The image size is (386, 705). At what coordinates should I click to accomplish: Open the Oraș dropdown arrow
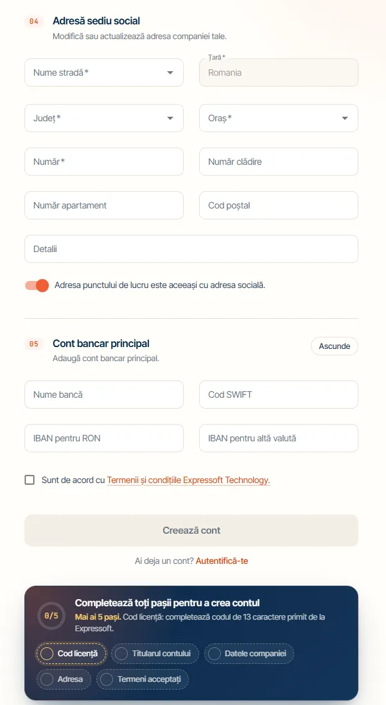(345, 118)
